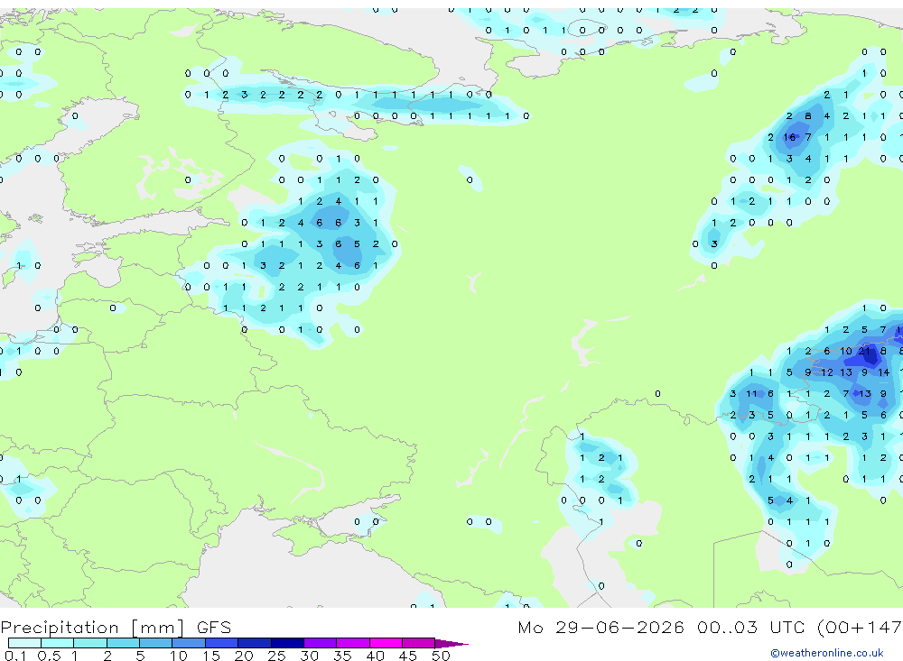Click the 45 to 50 mm legend swatch

[x=418, y=643]
